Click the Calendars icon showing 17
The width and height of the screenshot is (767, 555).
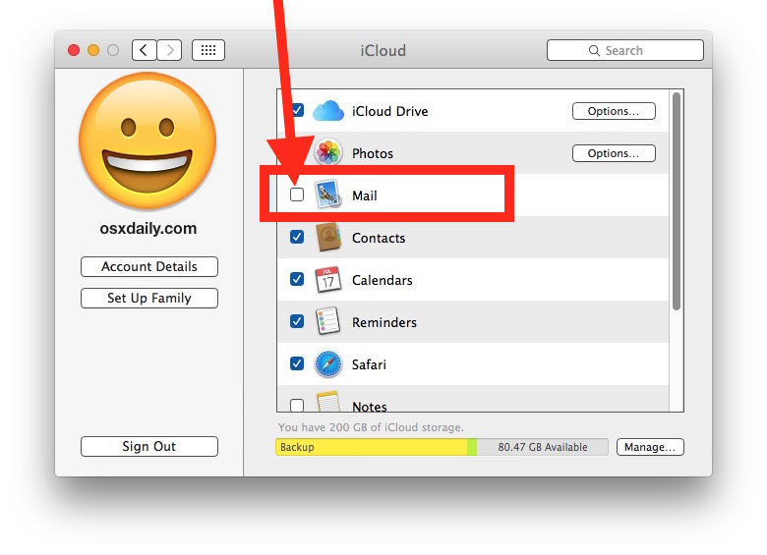(x=327, y=280)
